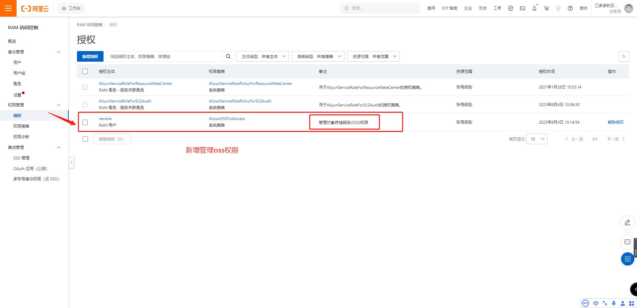
Task: Open the 工作台 button in the header
Action: (71, 8)
